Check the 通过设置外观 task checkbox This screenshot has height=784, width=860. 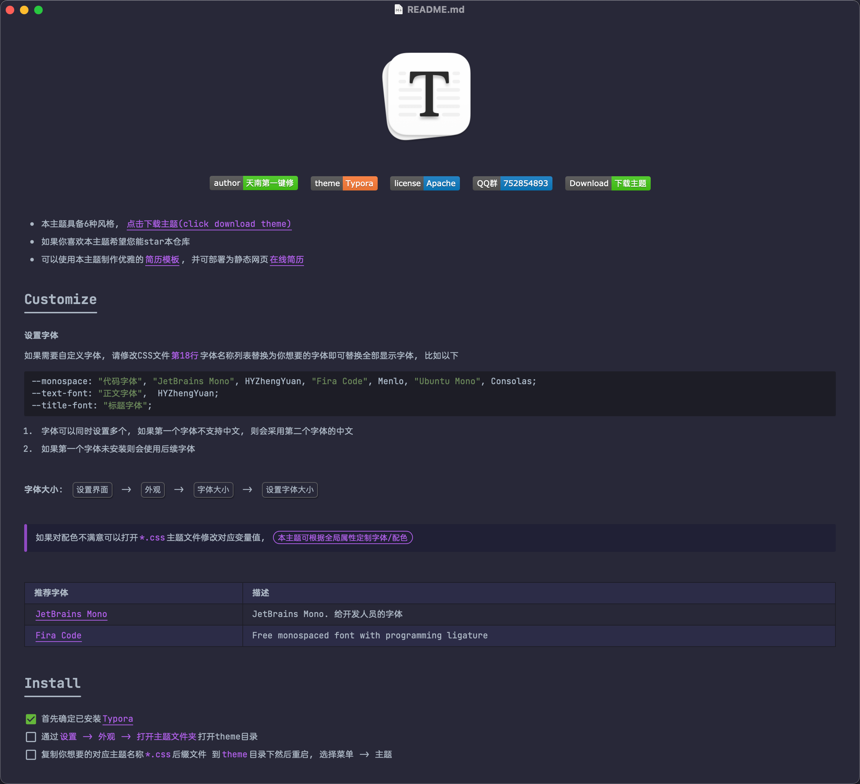pyautogui.click(x=31, y=737)
